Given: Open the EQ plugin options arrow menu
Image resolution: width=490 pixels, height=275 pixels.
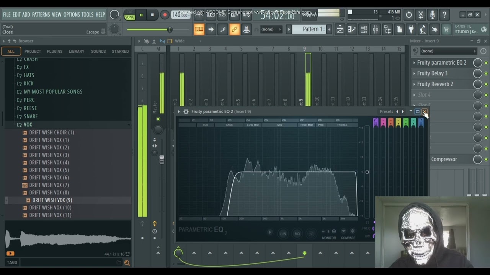Looking at the screenshot, I should coord(179,112).
